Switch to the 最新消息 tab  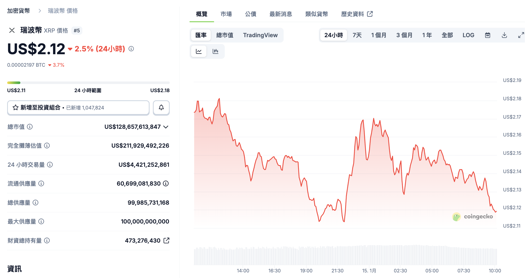[x=281, y=14]
